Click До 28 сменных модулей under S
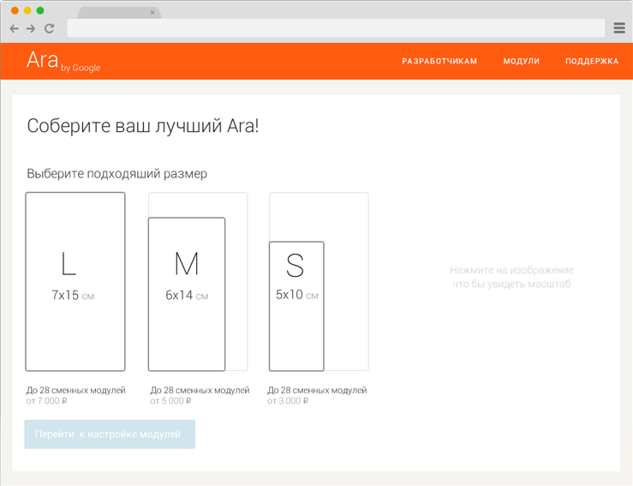The width and height of the screenshot is (633, 486). (317, 390)
